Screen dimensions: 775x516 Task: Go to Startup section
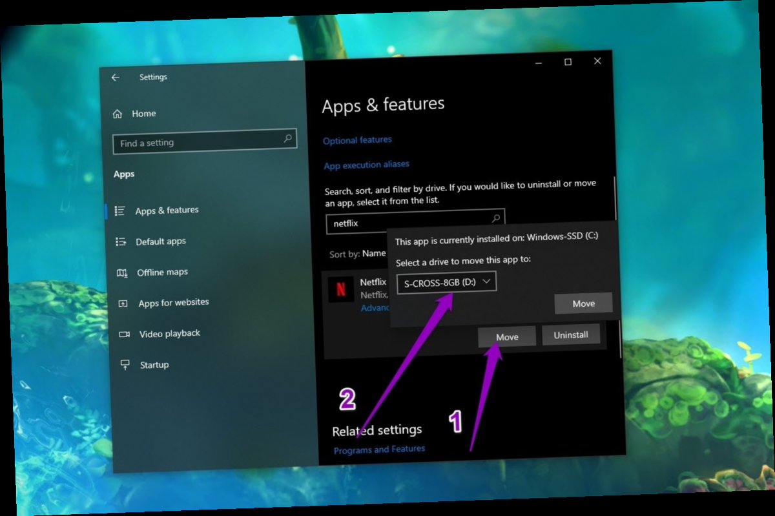[x=154, y=365]
